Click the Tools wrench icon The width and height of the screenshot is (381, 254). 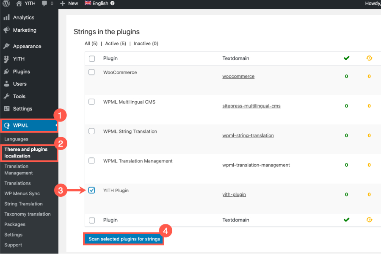(x=6, y=96)
